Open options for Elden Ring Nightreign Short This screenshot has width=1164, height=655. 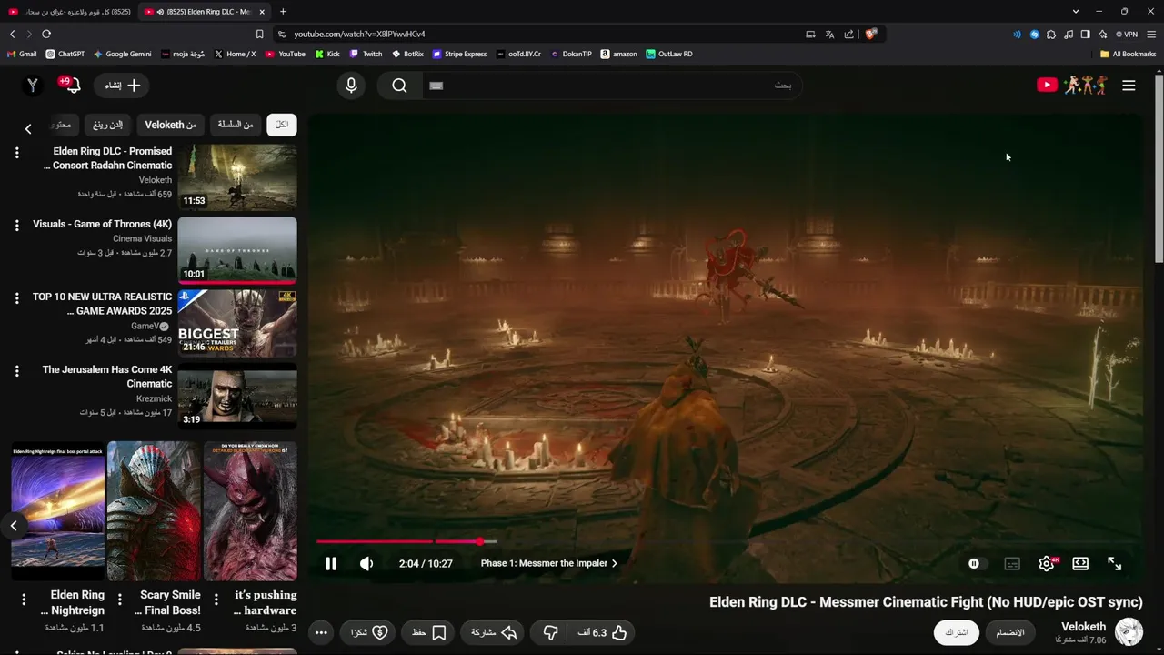point(24,599)
